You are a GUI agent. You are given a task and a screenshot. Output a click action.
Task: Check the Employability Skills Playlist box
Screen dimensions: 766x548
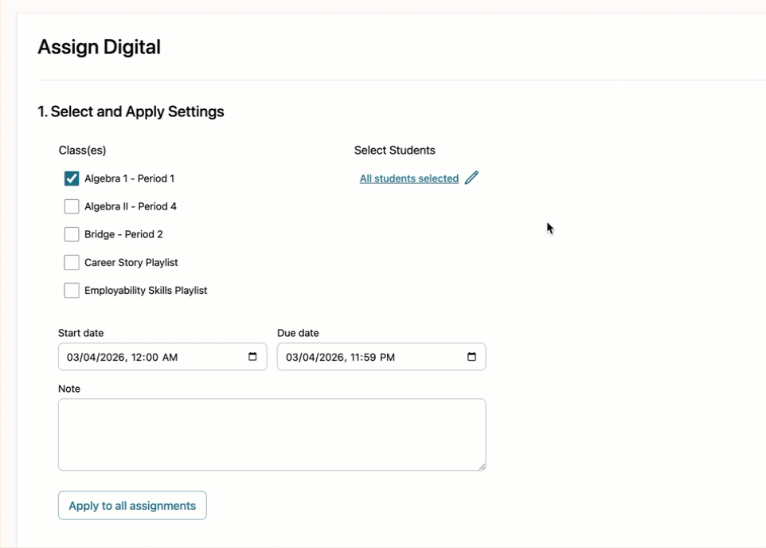coord(72,290)
